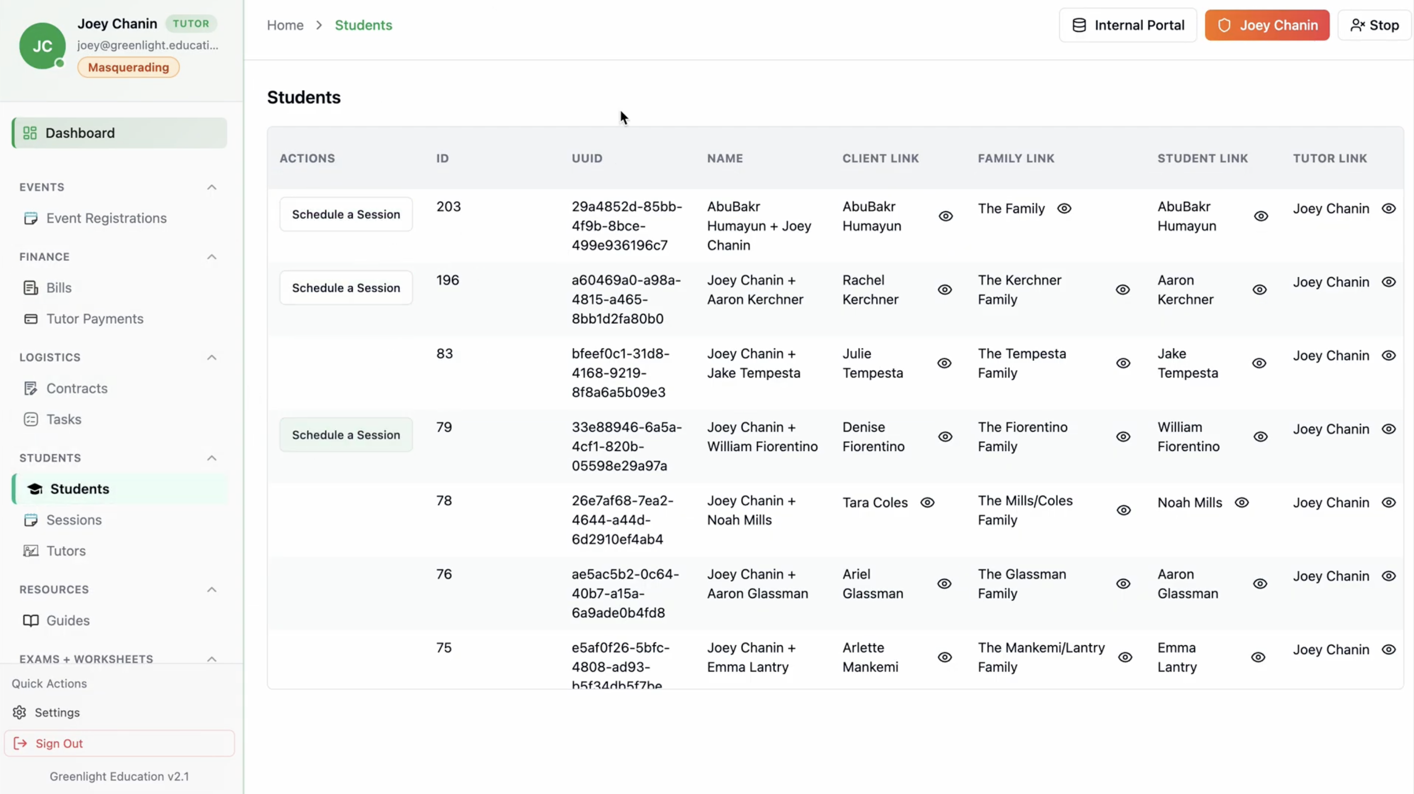The image size is (1414, 794).
Task: Click the Sign Out arrow icon
Action: click(x=20, y=743)
